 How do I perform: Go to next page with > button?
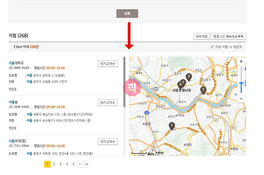[x=80, y=164]
